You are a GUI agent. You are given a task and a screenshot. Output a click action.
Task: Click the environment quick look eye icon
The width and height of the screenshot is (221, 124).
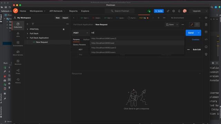(206, 18)
